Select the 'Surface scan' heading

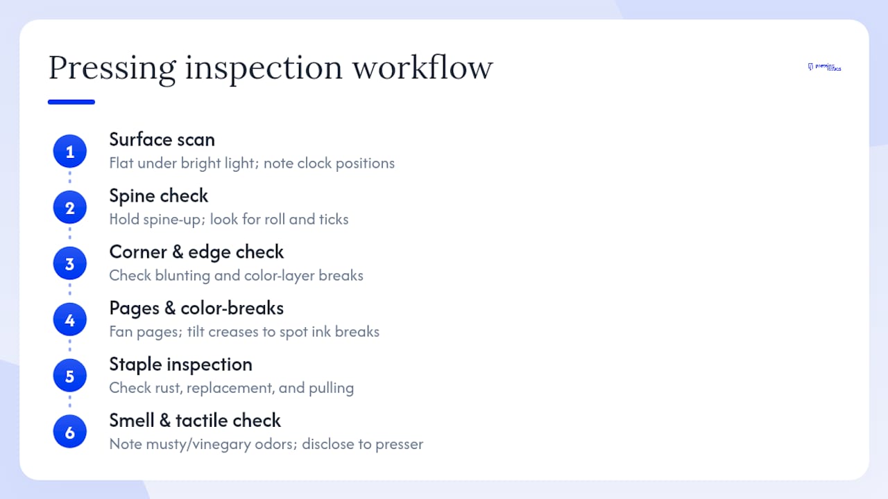click(162, 139)
